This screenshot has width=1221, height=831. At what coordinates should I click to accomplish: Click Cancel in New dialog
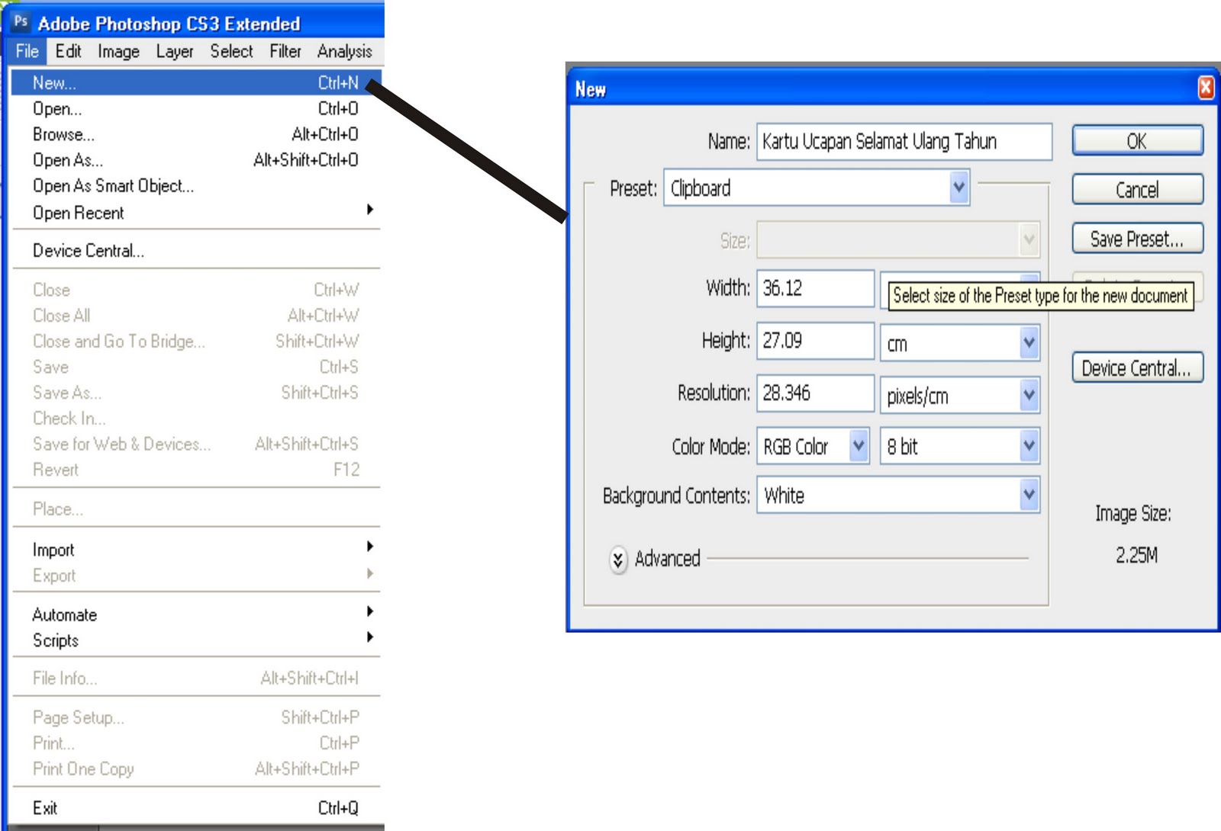pyautogui.click(x=1137, y=189)
